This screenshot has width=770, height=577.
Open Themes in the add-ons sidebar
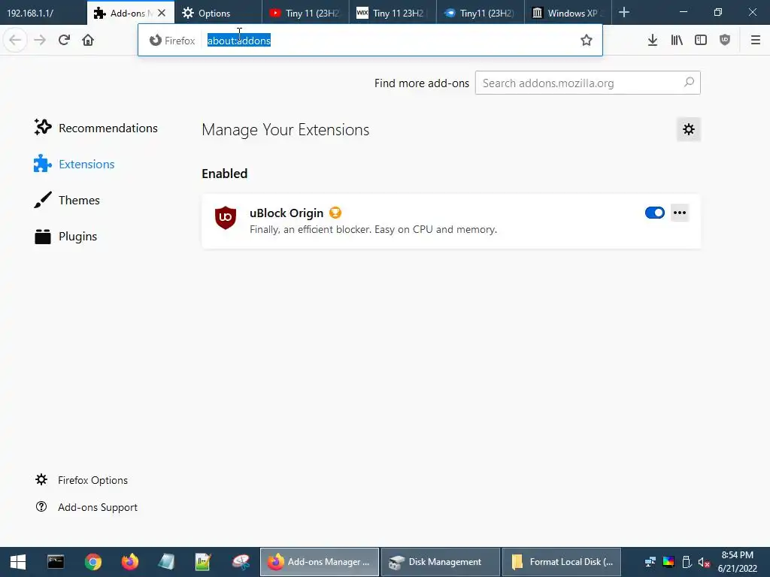point(67,200)
